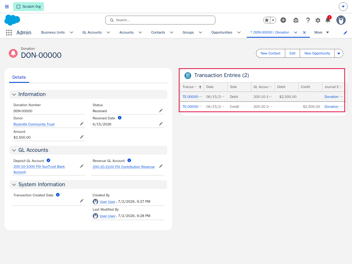This screenshot has width=352, height=264.
Task: Go to the Accounts tab
Action: coord(127,32)
